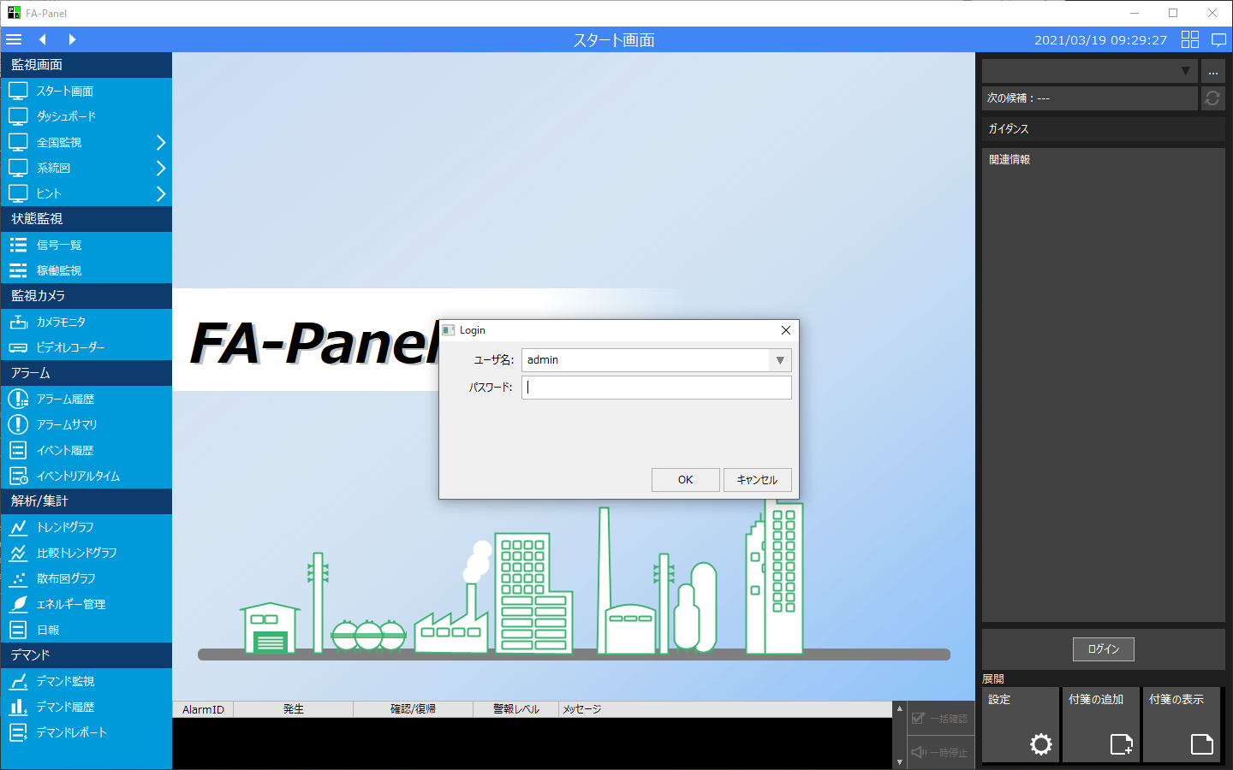Screen dimensions: 1233x770
Task: Open the カメラモニタ icon
Action: tap(18, 322)
